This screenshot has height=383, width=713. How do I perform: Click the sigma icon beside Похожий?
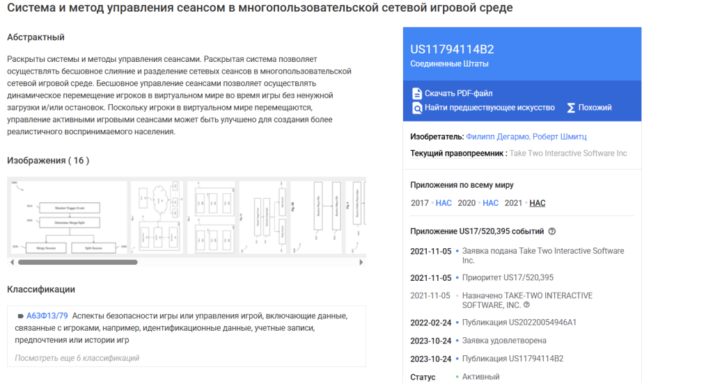click(x=571, y=108)
